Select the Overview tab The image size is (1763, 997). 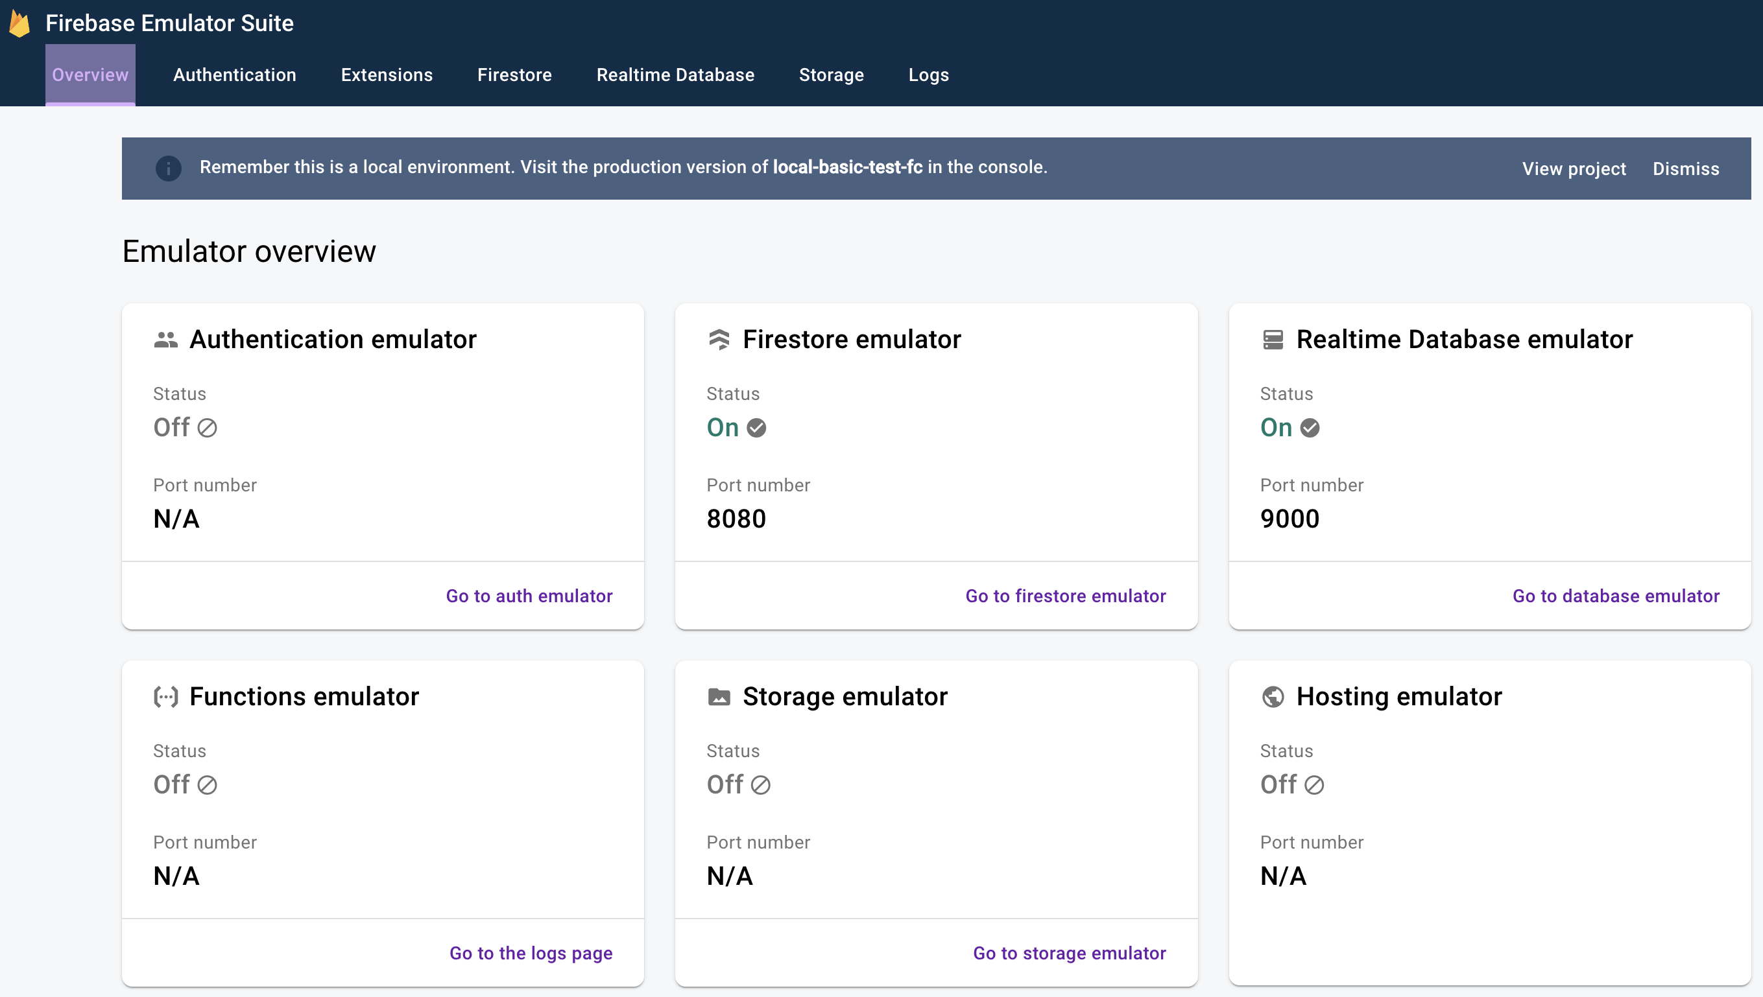tap(90, 75)
